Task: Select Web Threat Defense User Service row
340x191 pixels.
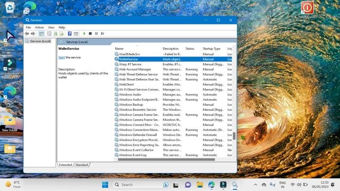Action: 173,80
